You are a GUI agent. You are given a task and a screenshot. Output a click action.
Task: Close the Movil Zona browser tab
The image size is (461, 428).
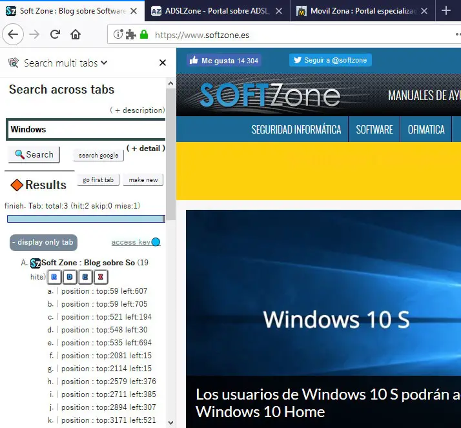coord(424,11)
